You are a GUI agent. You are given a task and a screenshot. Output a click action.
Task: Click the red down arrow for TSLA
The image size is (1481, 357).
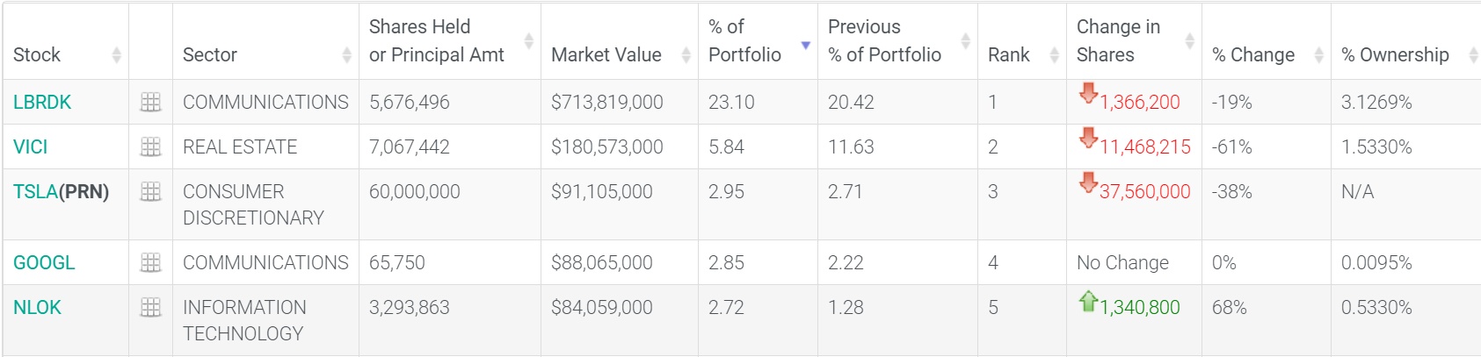pos(1089,182)
